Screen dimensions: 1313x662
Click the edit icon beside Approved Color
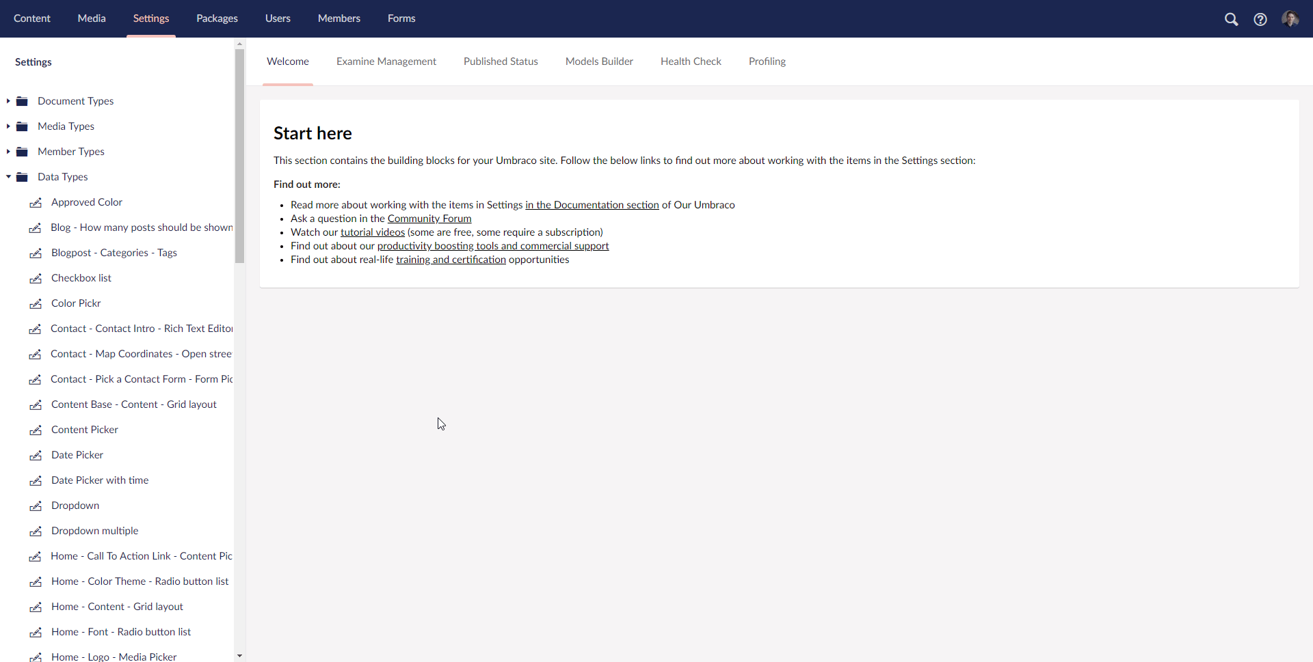point(36,203)
